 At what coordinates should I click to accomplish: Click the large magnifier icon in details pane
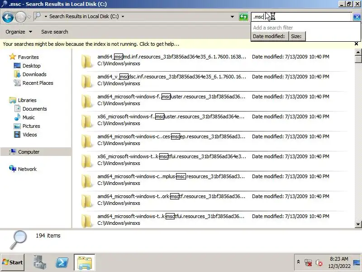(19, 240)
